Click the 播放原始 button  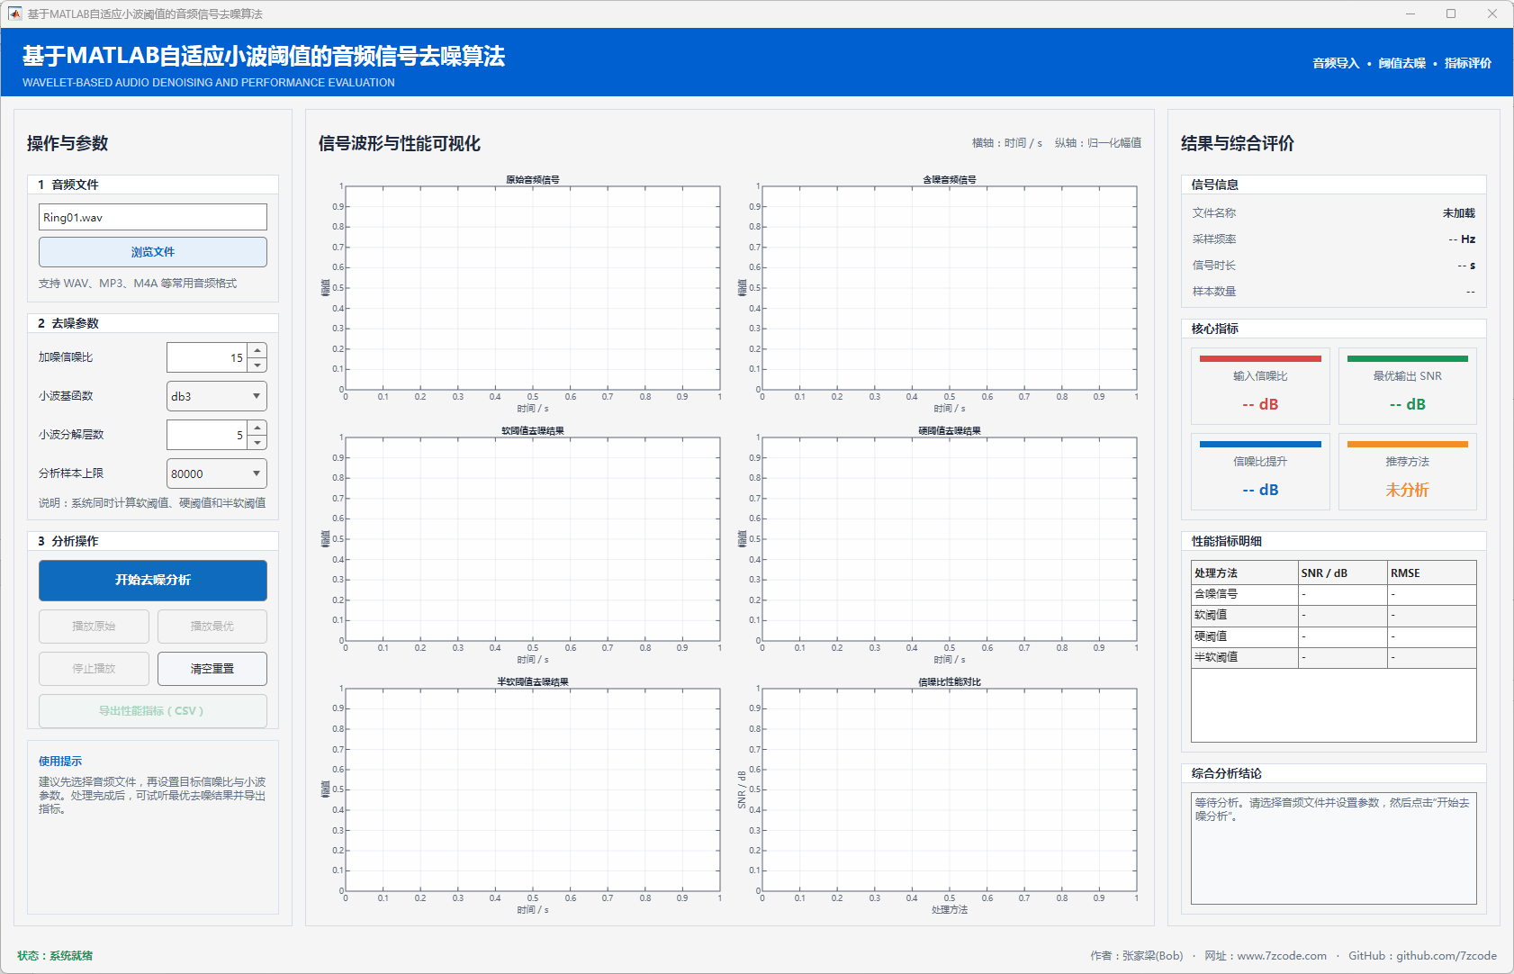pos(94,627)
